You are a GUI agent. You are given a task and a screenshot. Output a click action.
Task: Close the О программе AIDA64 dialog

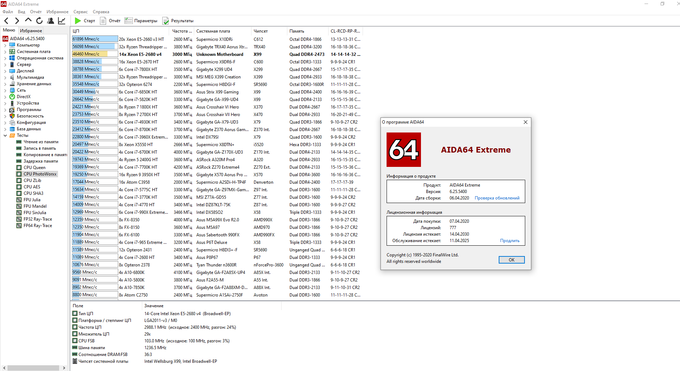(x=526, y=122)
